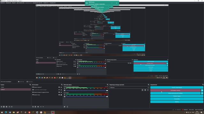Remove scene transition with trash icon
This screenshot has height=114, width=204.
click(x=145, y=90)
